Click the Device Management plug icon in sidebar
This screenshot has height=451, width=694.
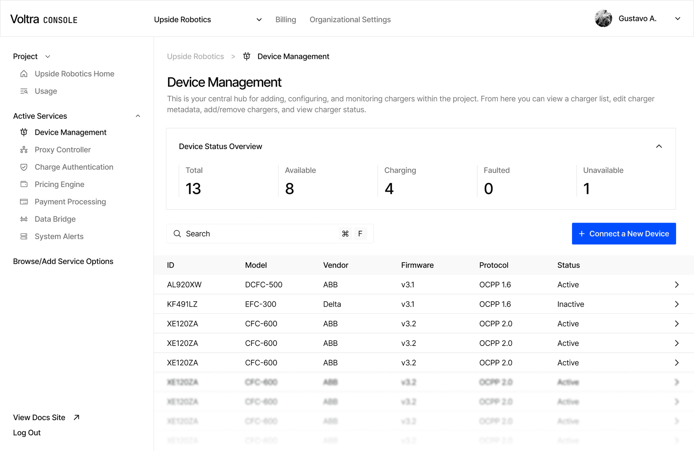[x=24, y=132]
